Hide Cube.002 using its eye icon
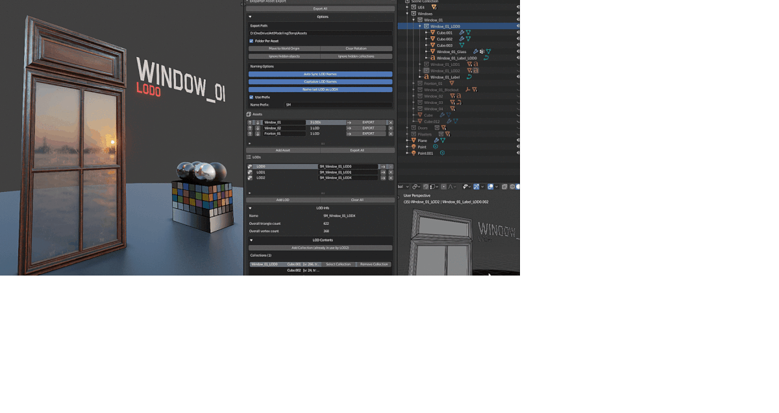 [x=518, y=39]
